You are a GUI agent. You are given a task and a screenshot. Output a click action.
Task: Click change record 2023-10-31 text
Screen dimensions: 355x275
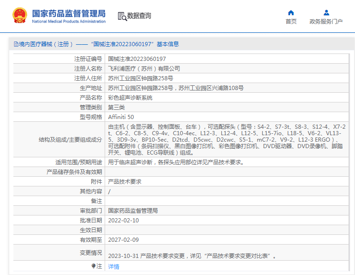(192, 256)
